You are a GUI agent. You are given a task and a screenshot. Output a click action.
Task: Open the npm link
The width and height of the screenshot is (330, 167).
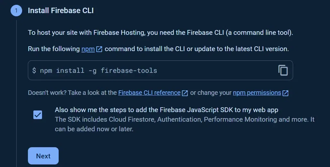[88, 49]
